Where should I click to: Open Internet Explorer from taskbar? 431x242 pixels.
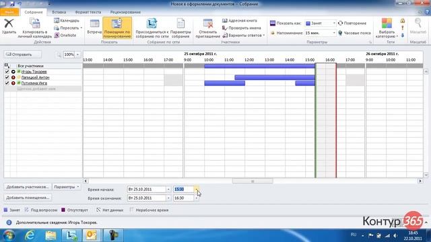pyautogui.click(x=30, y=235)
